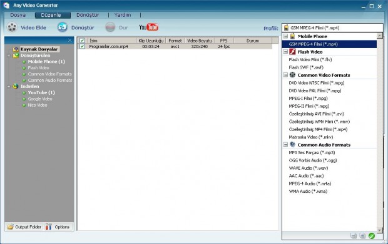
Task: Uncheck the Programlar.com.mp4 checkbox
Action: [x=82, y=46]
